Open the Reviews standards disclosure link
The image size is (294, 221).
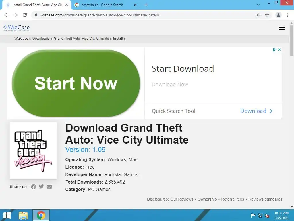[x=265, y=199]
